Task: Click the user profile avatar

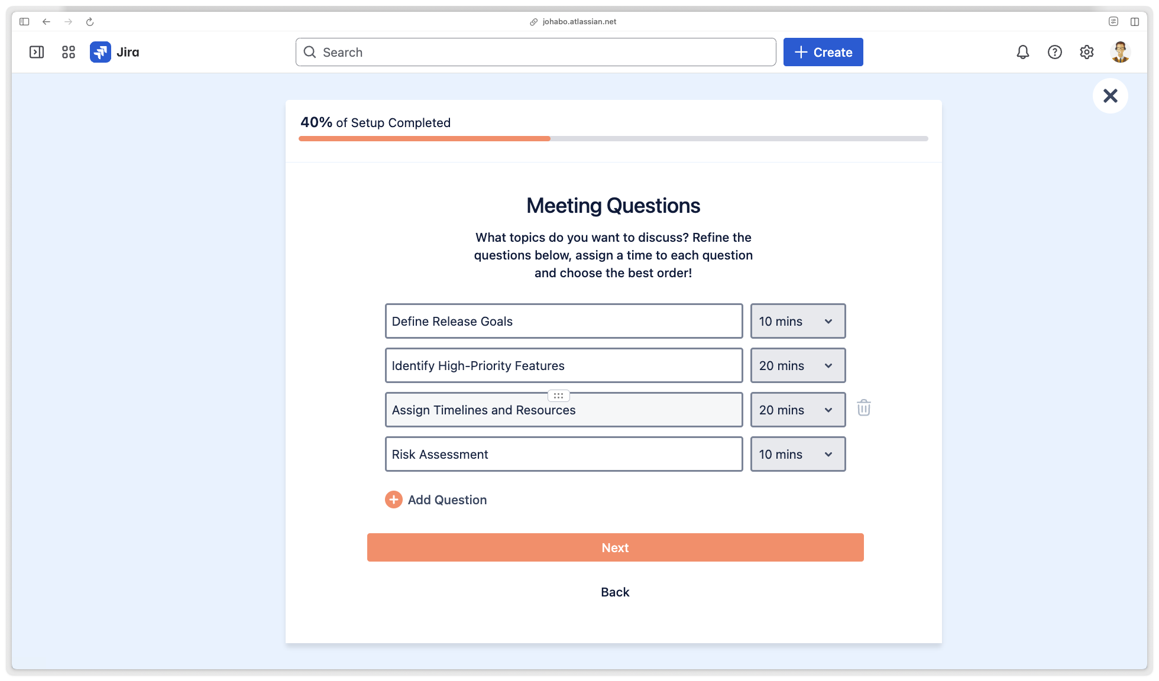Action: [x=1120, y=52]
